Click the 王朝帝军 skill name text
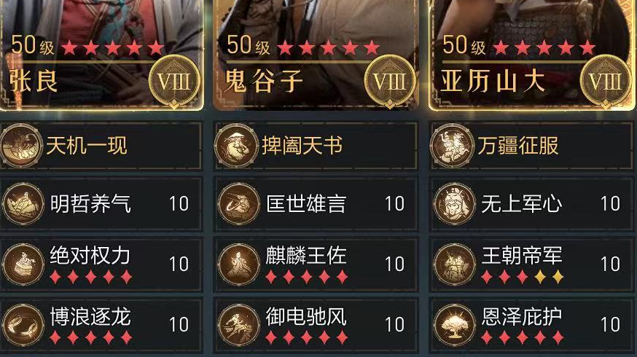Viewport: 637px width, 357px height. click(522, 256)
